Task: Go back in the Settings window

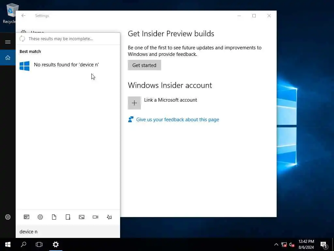Action: (x=23, y=16)
